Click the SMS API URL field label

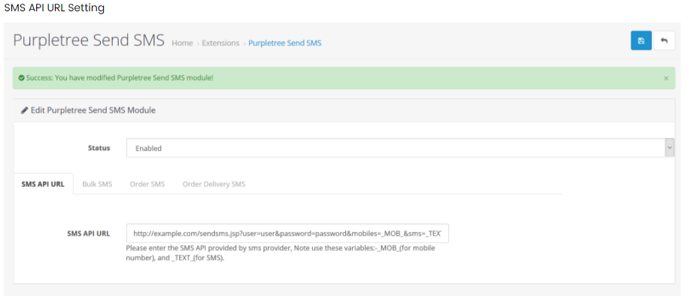click(x=88, y=234)
